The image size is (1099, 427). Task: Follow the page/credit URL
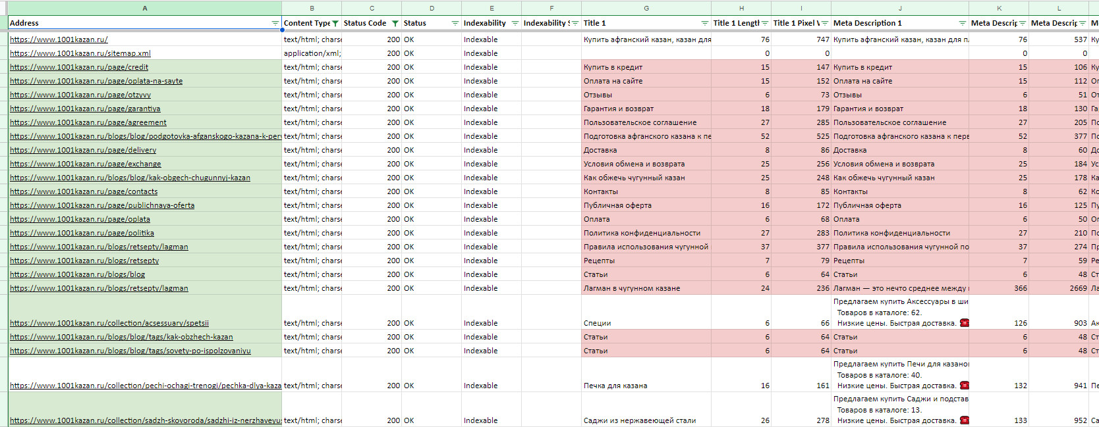79,67
